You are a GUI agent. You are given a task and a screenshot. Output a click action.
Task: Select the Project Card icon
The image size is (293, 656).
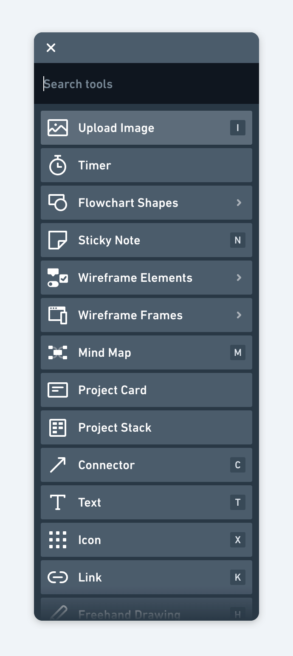click(x=58, y=390)
